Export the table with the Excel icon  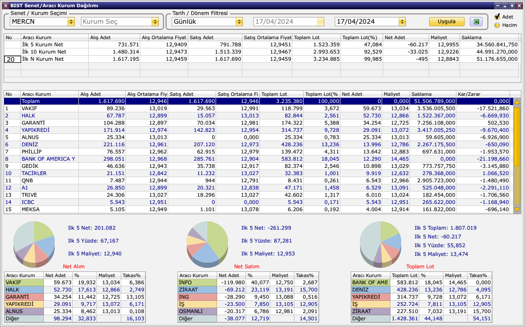click(x=476, y=22)
